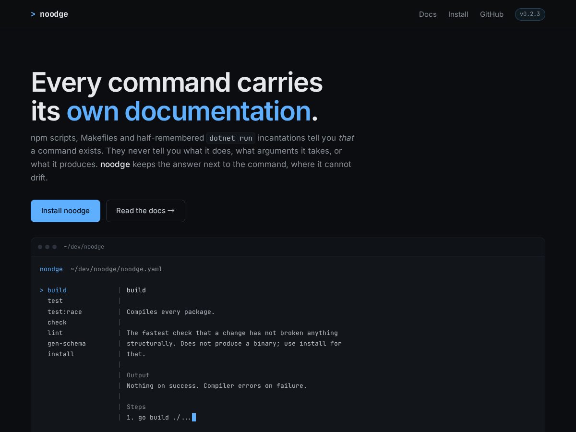Image resolution: width=576 pixels, height=432 pixels.
Task: Click the '1. go build ./...' step line
Action: [159, 418]
